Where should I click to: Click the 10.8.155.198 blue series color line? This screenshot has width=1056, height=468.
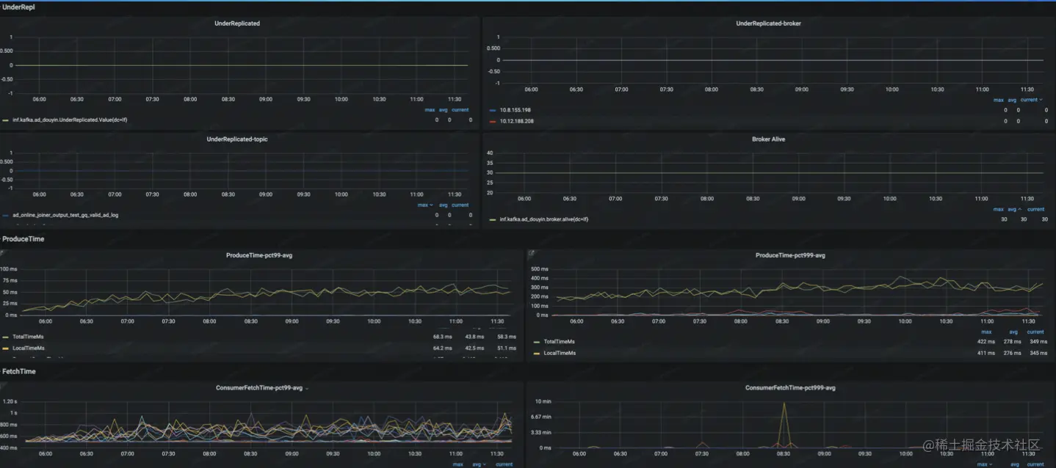coord(493,110)
